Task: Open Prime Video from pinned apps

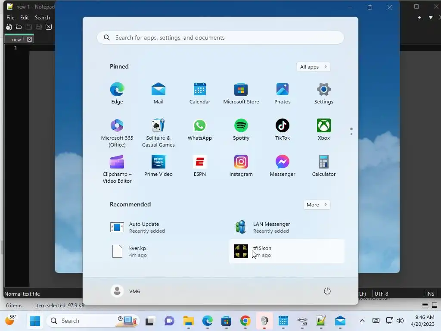Action: coord(158,166)
